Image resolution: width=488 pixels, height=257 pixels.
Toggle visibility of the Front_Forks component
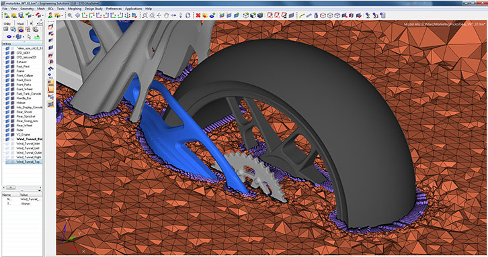[x=7, y=85]
